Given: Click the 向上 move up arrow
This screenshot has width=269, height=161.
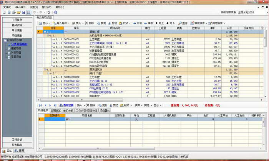Looking at the screenshot, I should (156, 23).
